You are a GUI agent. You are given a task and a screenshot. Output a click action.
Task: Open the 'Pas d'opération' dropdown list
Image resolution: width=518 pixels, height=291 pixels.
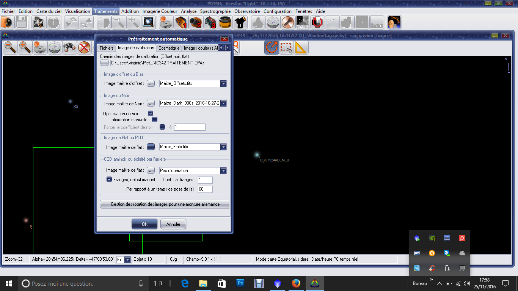click(x=223, y=171)
